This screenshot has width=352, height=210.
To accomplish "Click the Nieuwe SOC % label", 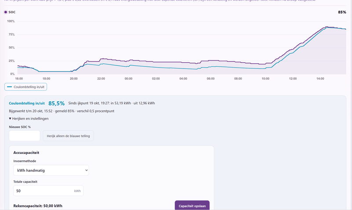I will click(x=20, y=127).
